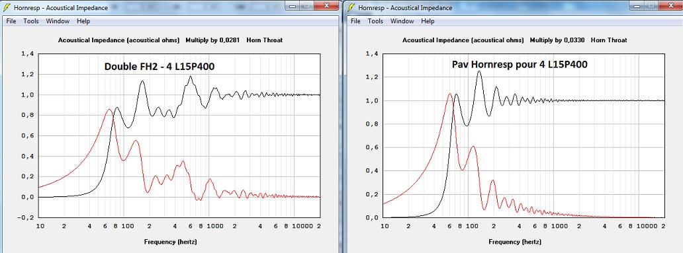683x253 pixels.
Task: Click the Pav Hornresp pour 4 L15P400 label
Action: [520, 65]
